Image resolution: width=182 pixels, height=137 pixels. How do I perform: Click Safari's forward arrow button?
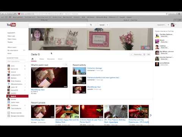[x=6, y=14]
